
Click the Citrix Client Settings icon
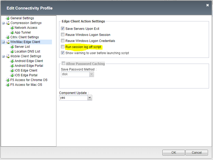pos(7,37)
